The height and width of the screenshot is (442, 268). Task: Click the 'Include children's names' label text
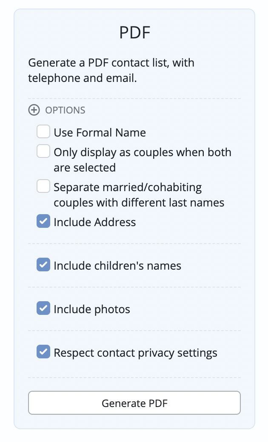click(117, 266)
